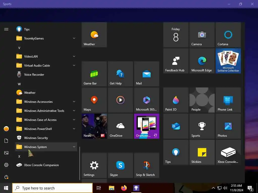Screen dimensions: 258x193
Task: Open the notification Action Center
Action: (x=250, y=188)
